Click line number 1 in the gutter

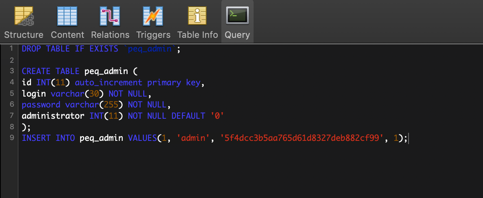[x=11, y=49]
